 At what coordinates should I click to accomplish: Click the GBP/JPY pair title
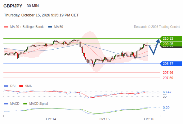(x=13, y=6)
